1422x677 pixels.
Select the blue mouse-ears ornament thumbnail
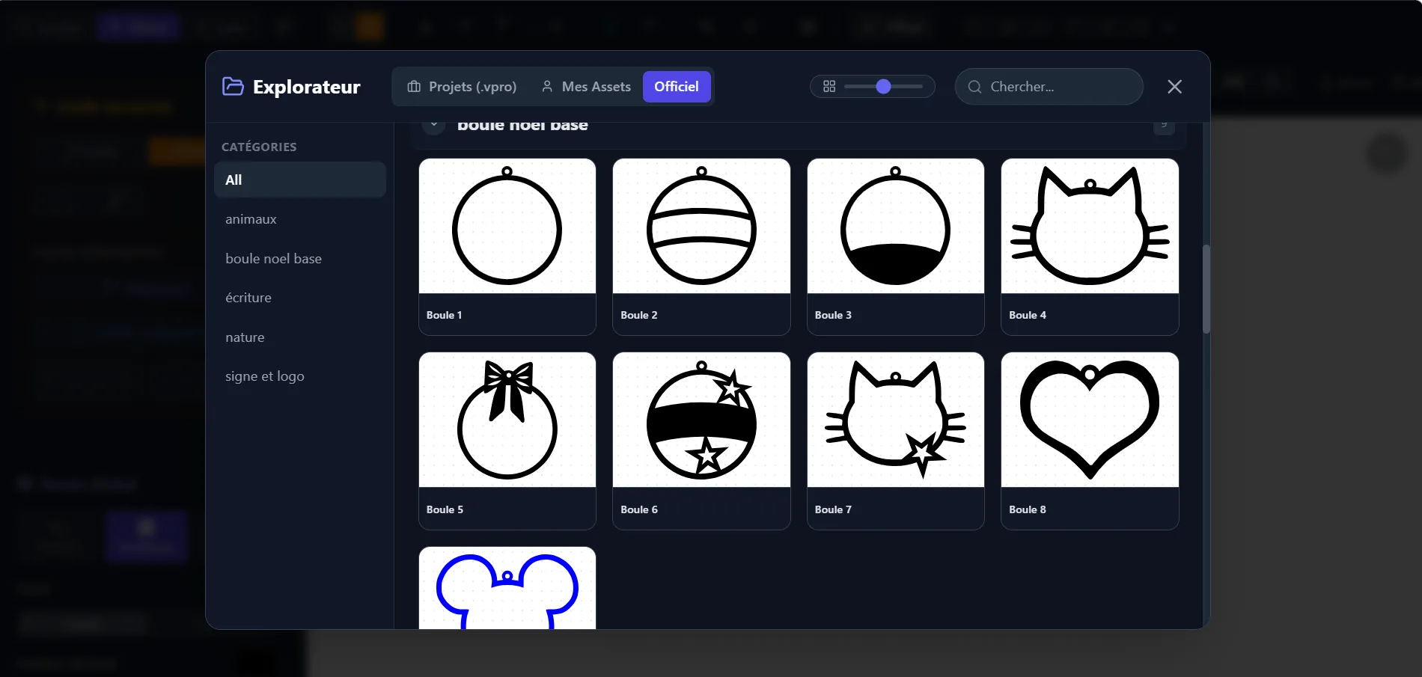[507, 589]
